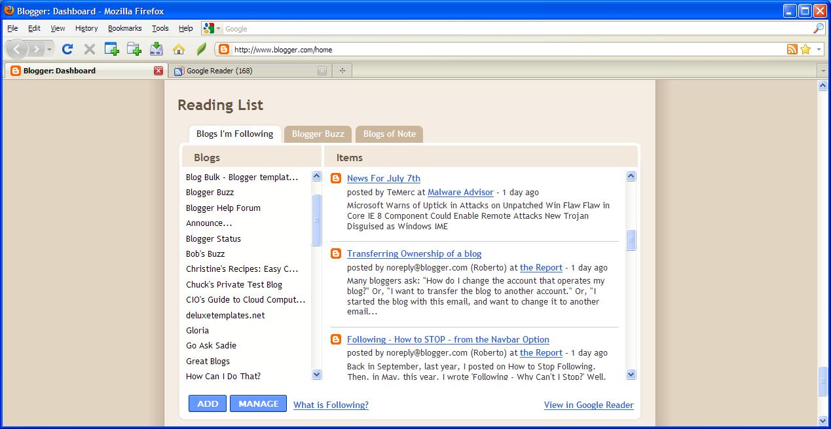Click the address bar URL field
The image size is (831, 429).
point(509,50)
